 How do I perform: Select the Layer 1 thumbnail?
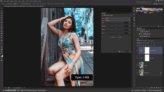click(141, 65)
